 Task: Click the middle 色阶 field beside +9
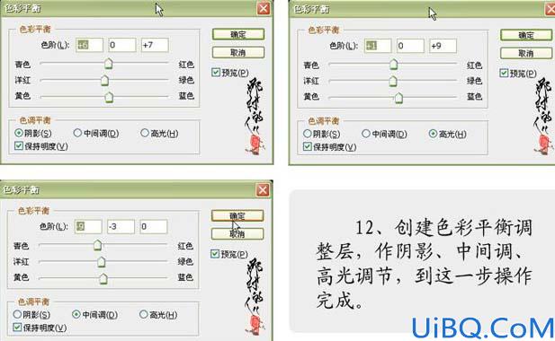[410, 46]
